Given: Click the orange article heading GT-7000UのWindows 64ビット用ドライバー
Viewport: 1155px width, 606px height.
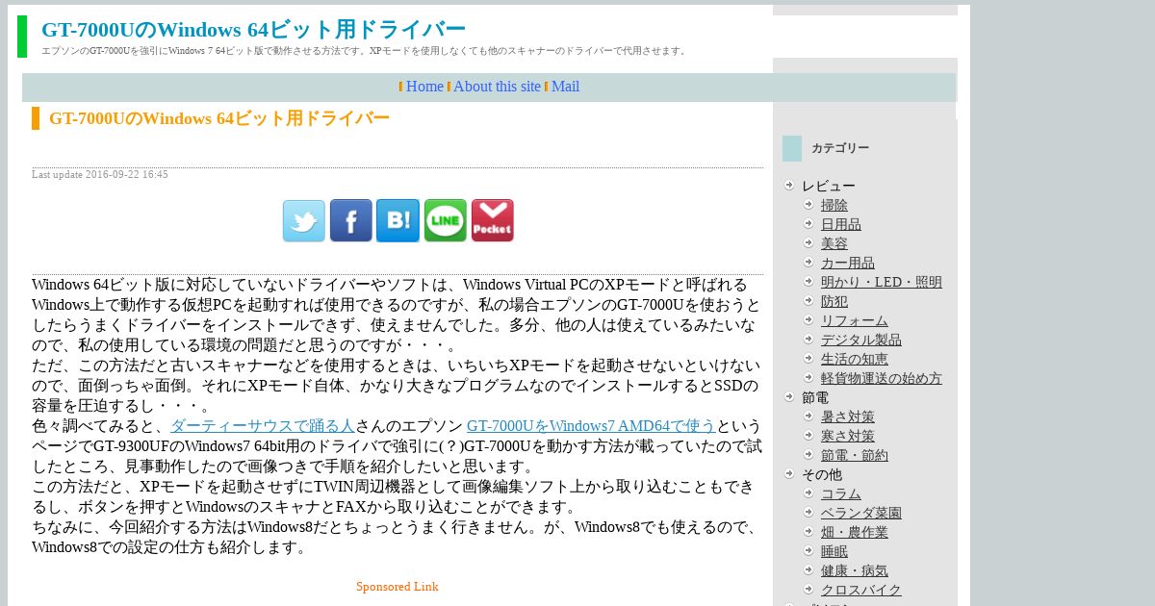Looking at the screenshot, I should (x=219, y=118).
